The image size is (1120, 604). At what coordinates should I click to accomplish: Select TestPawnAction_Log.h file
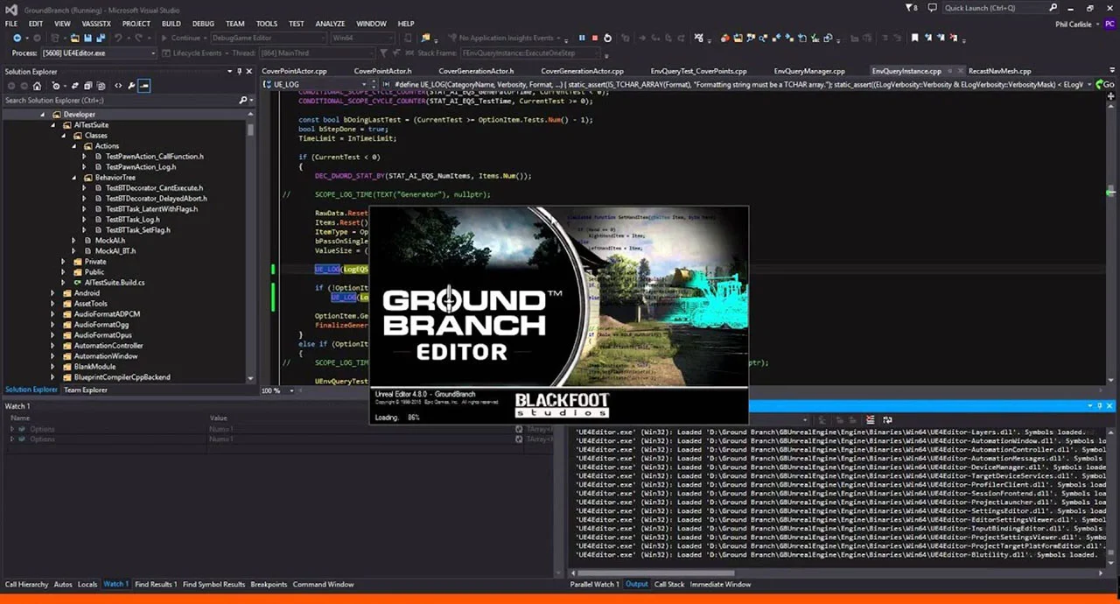[x=140, y=167]
